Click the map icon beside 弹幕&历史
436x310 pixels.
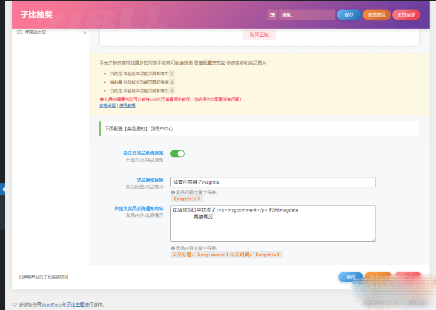(19, 32)
